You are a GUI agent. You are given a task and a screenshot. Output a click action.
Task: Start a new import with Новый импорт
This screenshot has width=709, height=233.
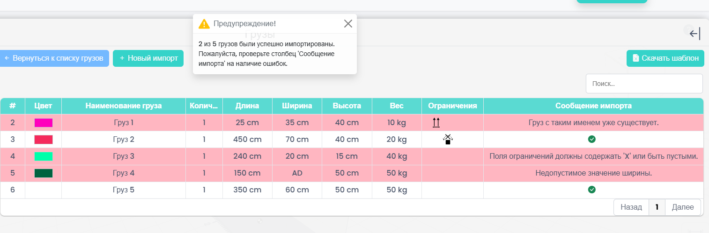(148, 58)
